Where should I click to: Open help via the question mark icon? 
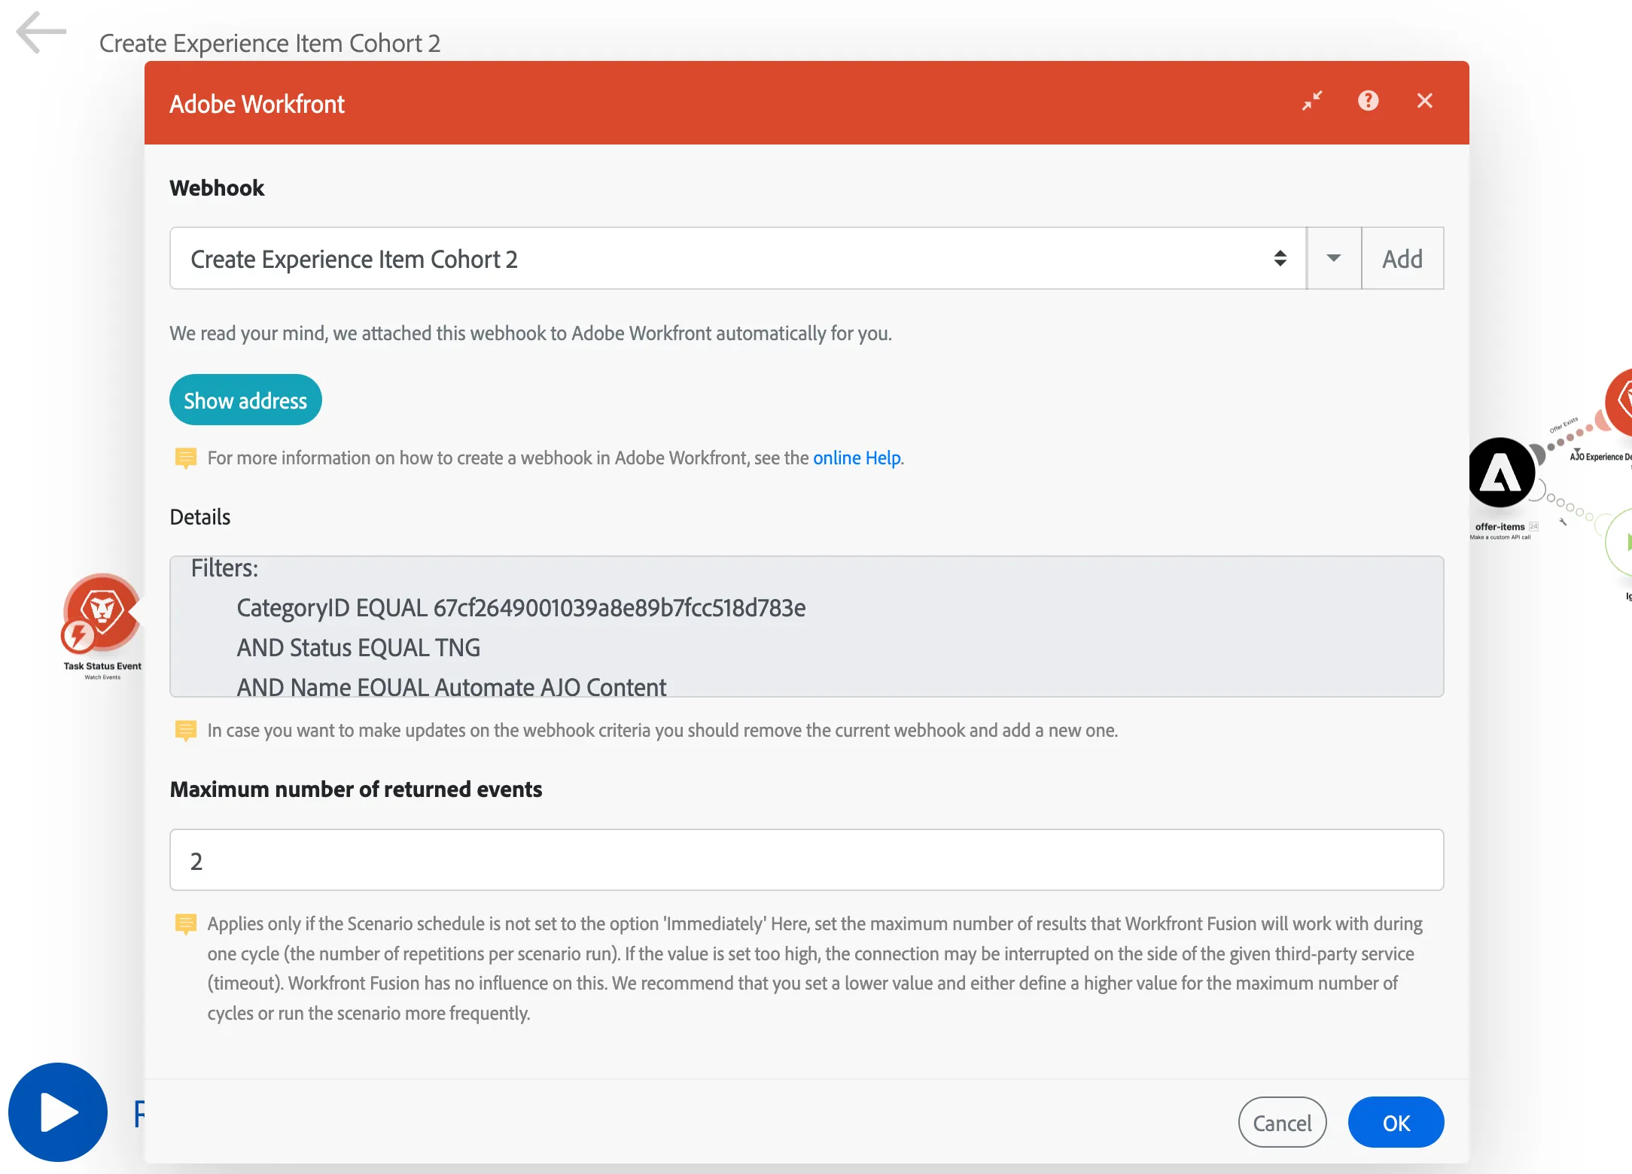(x=1368, y=101)
